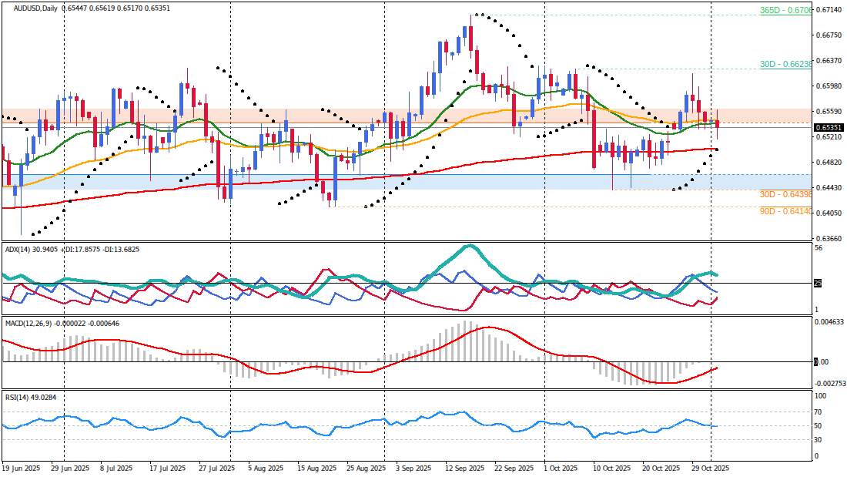Click the 27 Jul 2025 date label

pos(216,469)
